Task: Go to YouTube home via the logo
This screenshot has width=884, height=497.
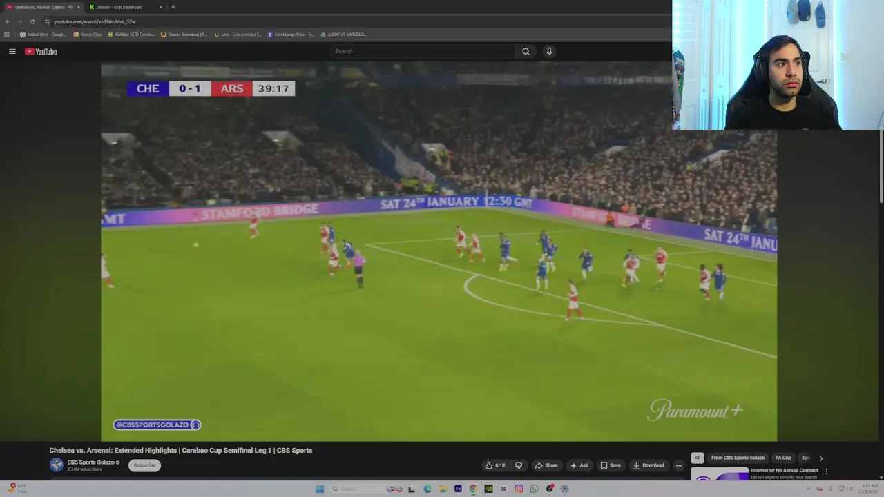Action: [x=41, y=51]
